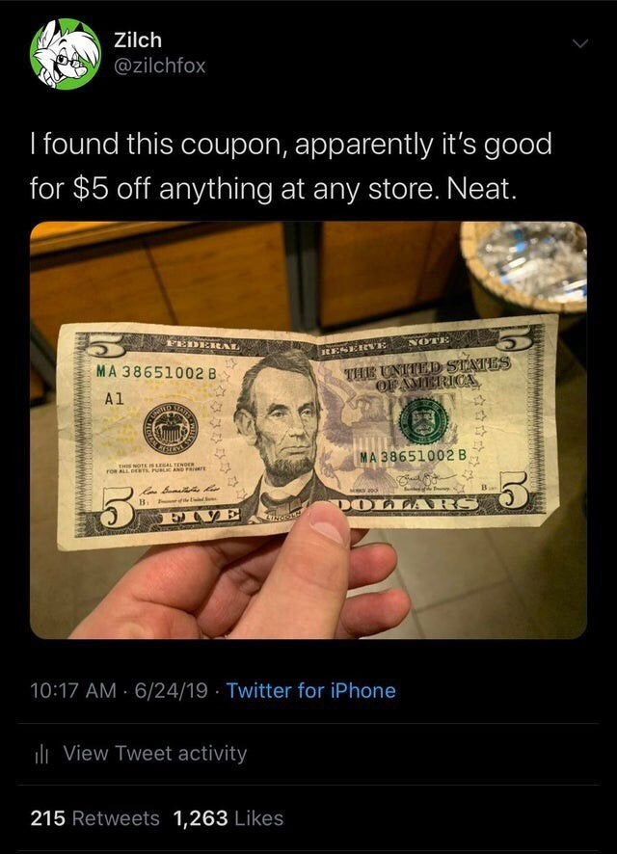The height and width of the screenshot is (854, 617).
Task: Click the trash bin in the photo corner
Action: (523, 269)
